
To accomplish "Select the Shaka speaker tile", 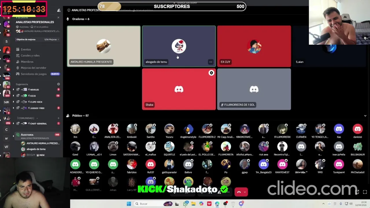I will (179, 89).
